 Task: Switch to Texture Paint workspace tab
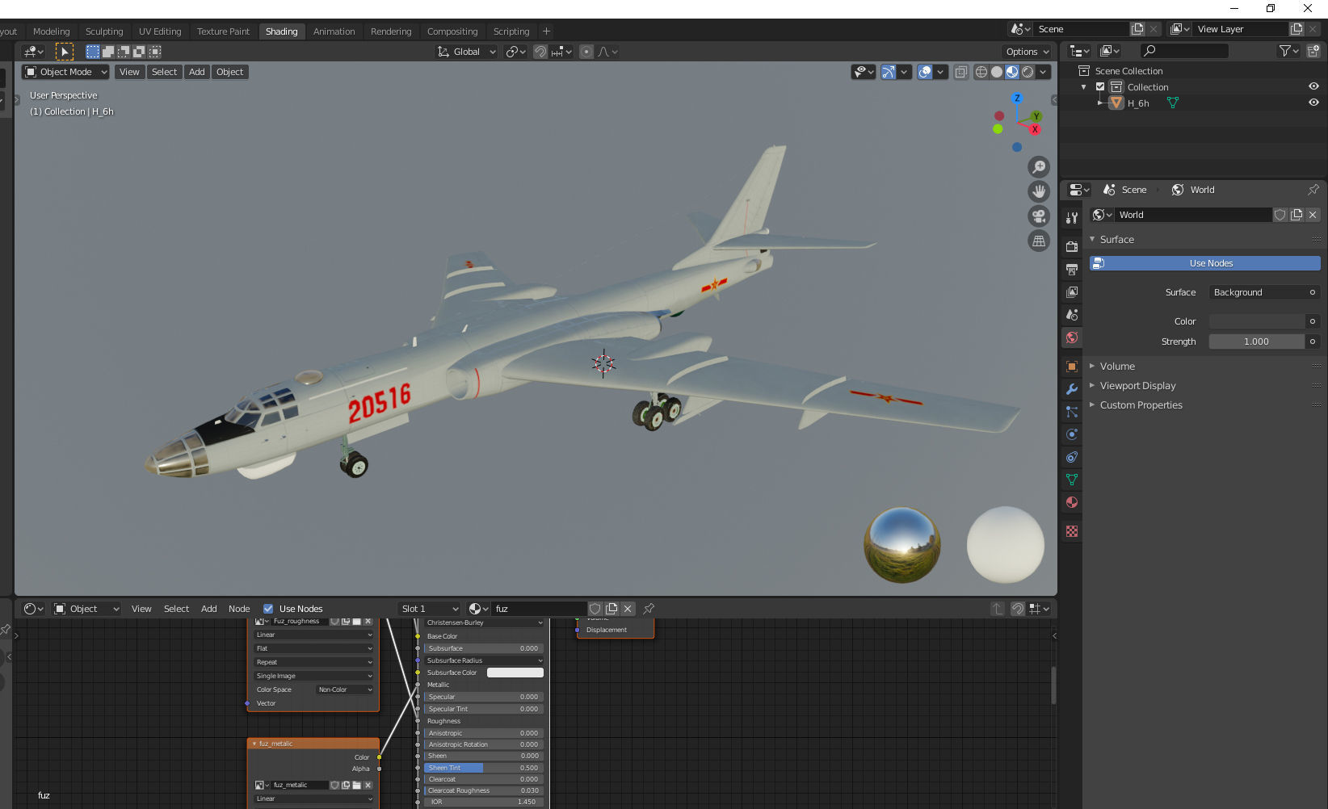click(x=223, y=31)
